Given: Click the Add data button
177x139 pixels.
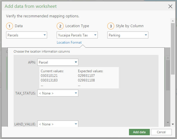Looking at the screenshot, I should (x=139, y=132).
